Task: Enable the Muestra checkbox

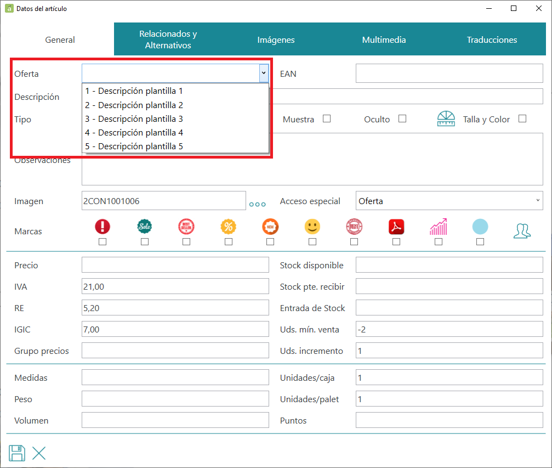Action: 327,119
